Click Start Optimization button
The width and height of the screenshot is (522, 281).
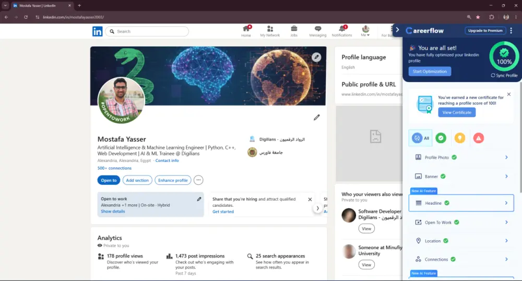[430, 71]
